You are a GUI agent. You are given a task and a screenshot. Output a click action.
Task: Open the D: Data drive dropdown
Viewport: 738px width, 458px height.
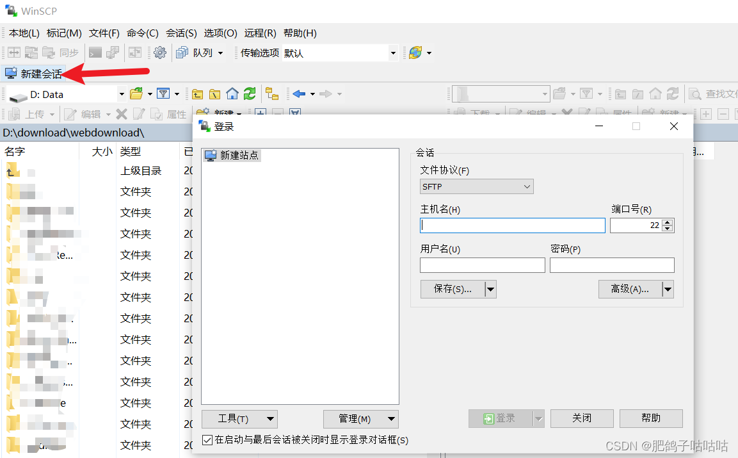tap(122, 94)
